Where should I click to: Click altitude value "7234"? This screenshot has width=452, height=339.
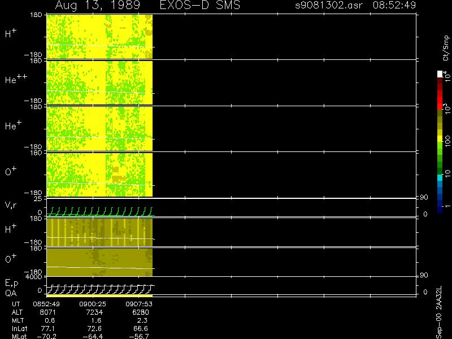tap(94, 312)
